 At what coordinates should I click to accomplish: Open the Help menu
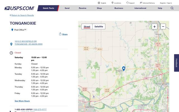click(x=160, y=8)
